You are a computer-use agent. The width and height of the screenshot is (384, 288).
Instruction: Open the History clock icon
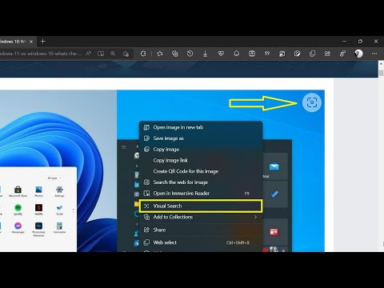190,54
